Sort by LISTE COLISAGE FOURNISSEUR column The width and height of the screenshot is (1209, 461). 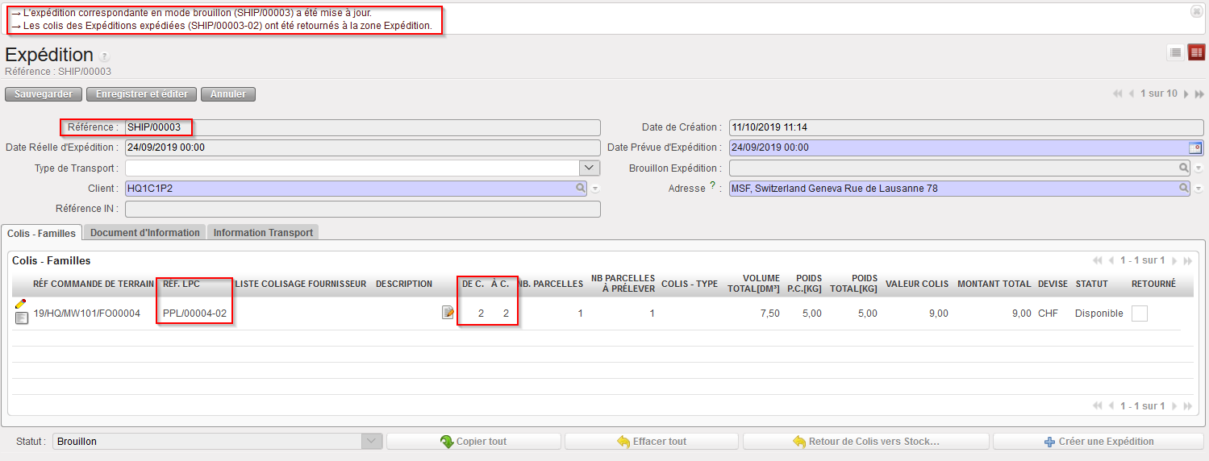click(301, 284)
